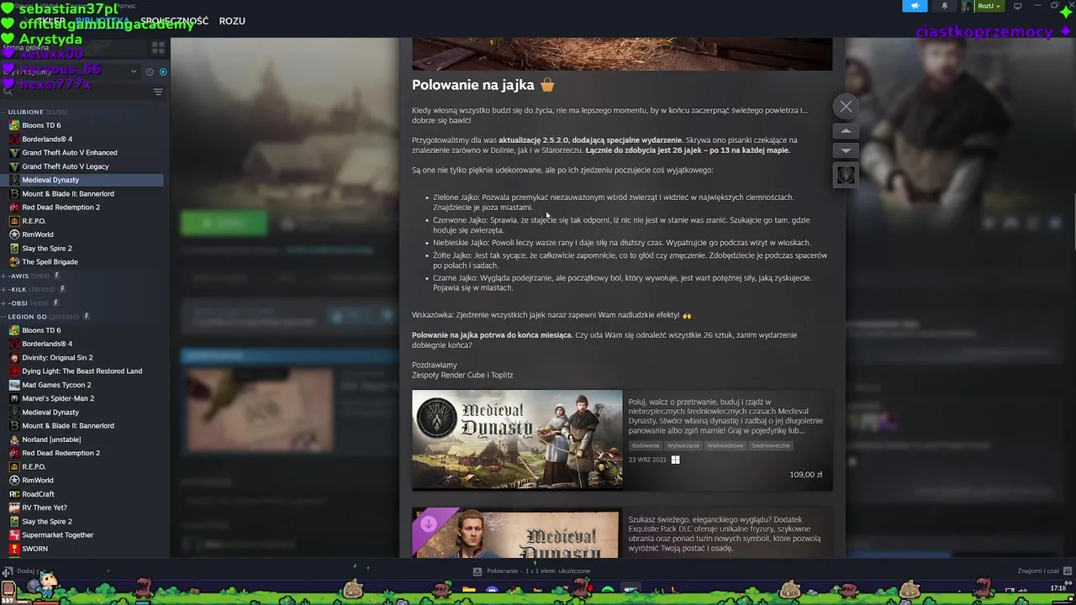Screen dimensions: 1076x605
Task: Select Grand Theft Auto V Legacy
Action: click(x=66, y=166)
